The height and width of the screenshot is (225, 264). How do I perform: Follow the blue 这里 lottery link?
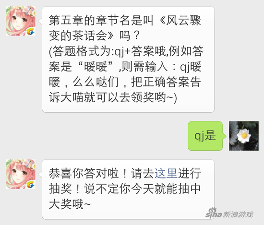pos(166,173)
